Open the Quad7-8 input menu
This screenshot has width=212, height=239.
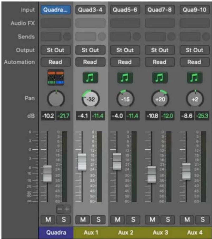(x=160, y=10)
